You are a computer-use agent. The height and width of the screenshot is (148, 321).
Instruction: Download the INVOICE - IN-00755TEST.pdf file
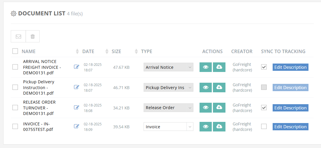click(x=219, y=127)
